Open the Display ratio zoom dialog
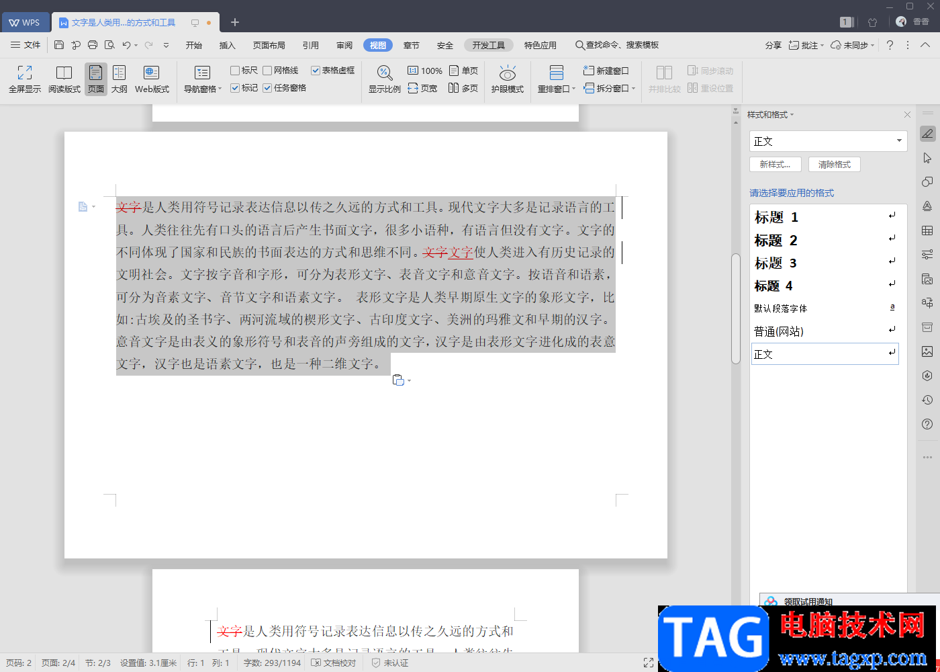The image size is (940, 672). click(384, 79)
